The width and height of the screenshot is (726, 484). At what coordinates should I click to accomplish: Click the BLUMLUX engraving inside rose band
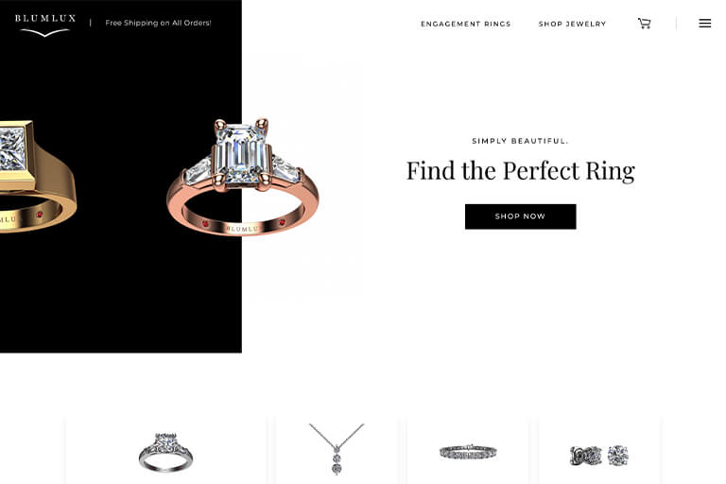(x=242, y=229)
